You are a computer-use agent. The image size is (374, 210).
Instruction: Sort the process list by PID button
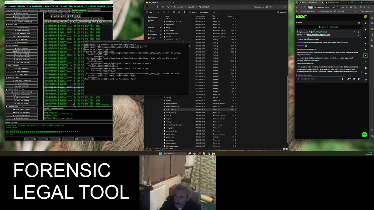click(x=76, y=19)
